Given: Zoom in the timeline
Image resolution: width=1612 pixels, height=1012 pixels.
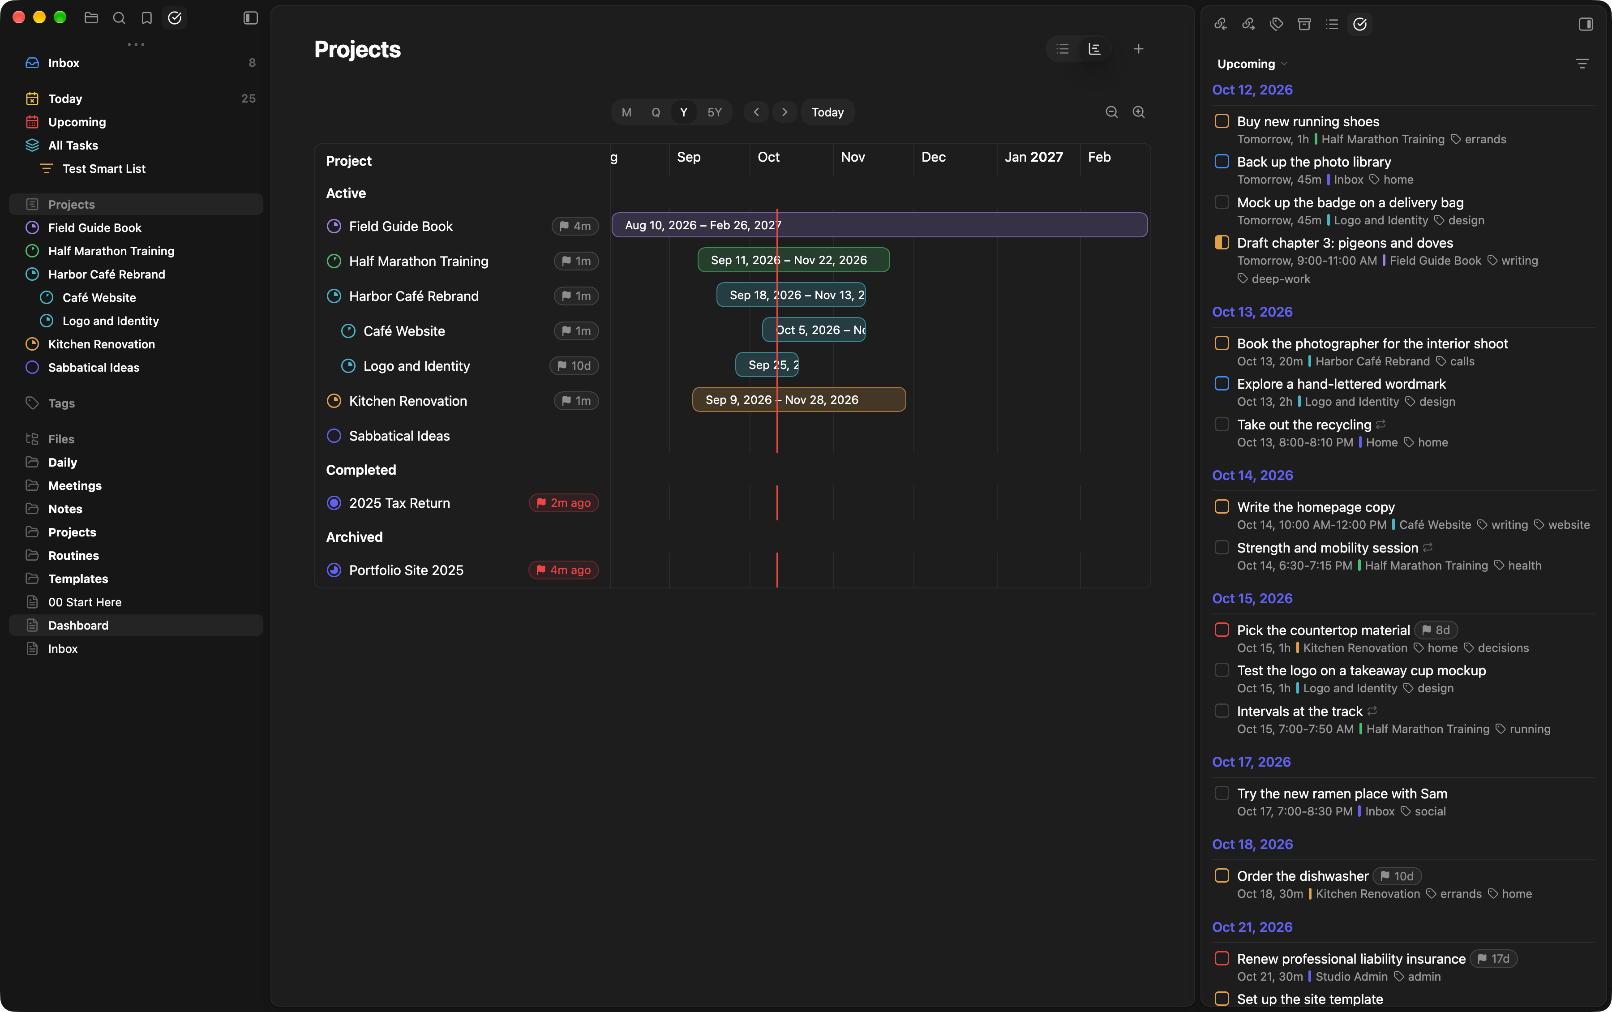Looking at the screenshot, I should click(1138, 112).
